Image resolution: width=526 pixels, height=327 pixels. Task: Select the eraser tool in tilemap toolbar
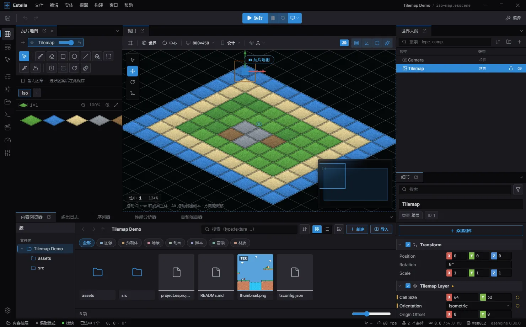pos(52,56)
